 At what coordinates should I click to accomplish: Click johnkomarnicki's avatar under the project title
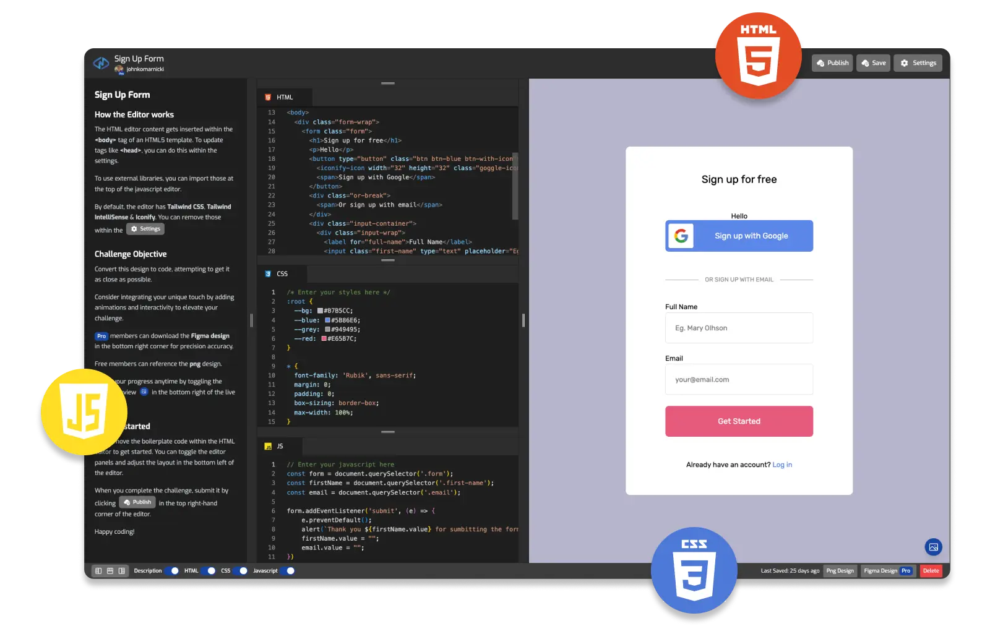119,70
